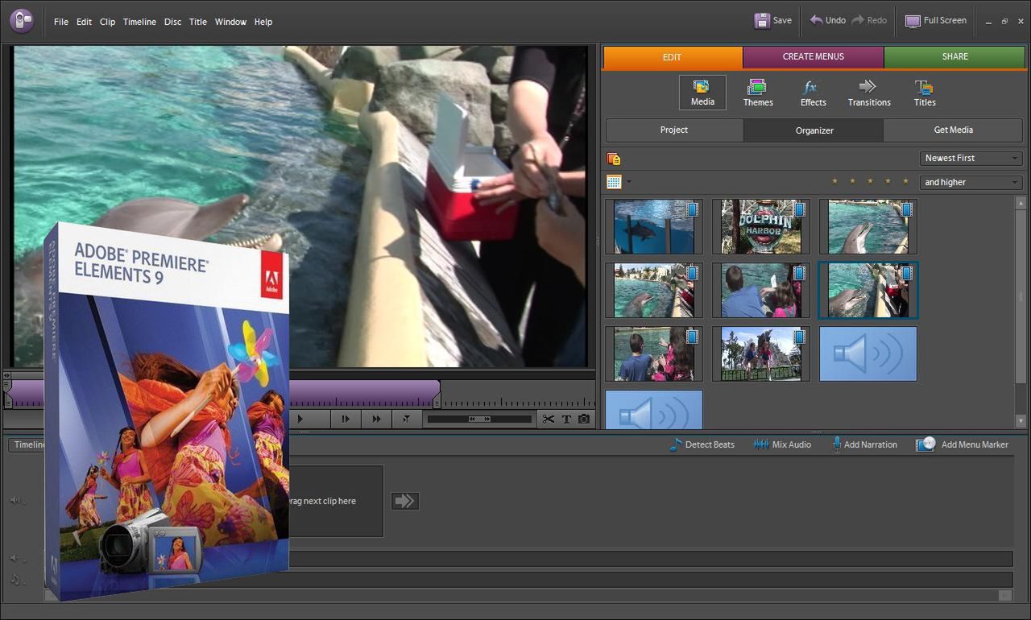Open the File menu
The width and height of the screenshot is (1031, 620).
click(x=61, y=22)
